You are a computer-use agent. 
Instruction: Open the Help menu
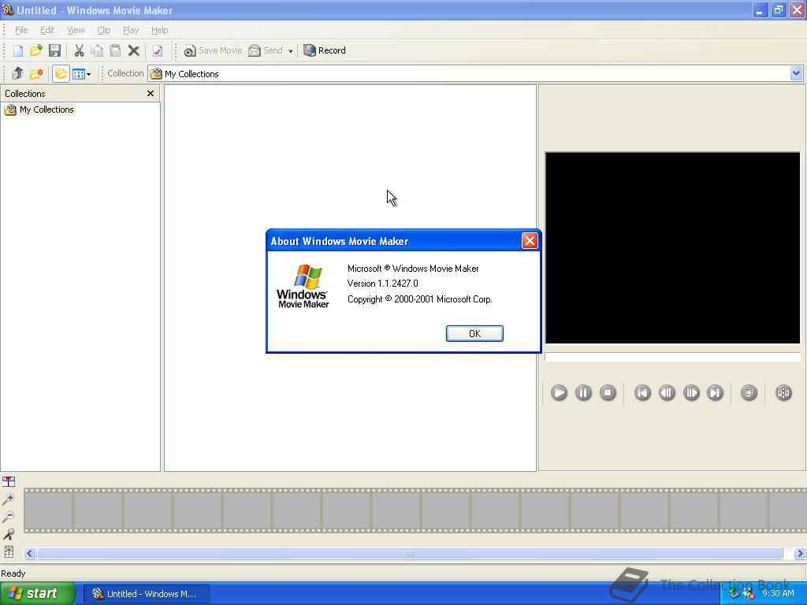click(159, 30)
